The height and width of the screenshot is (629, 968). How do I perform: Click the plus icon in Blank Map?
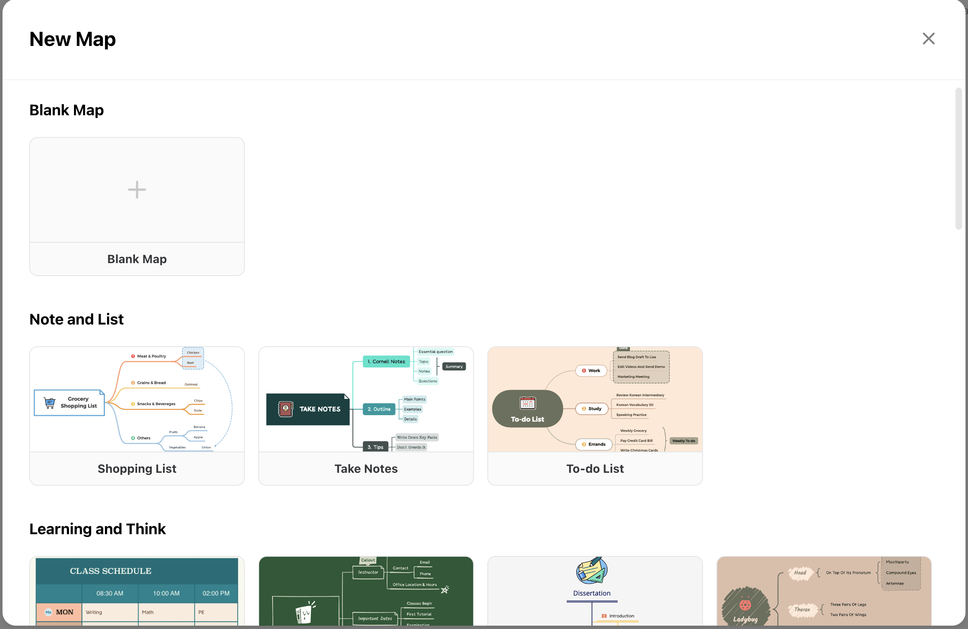[x=137, y=190]
